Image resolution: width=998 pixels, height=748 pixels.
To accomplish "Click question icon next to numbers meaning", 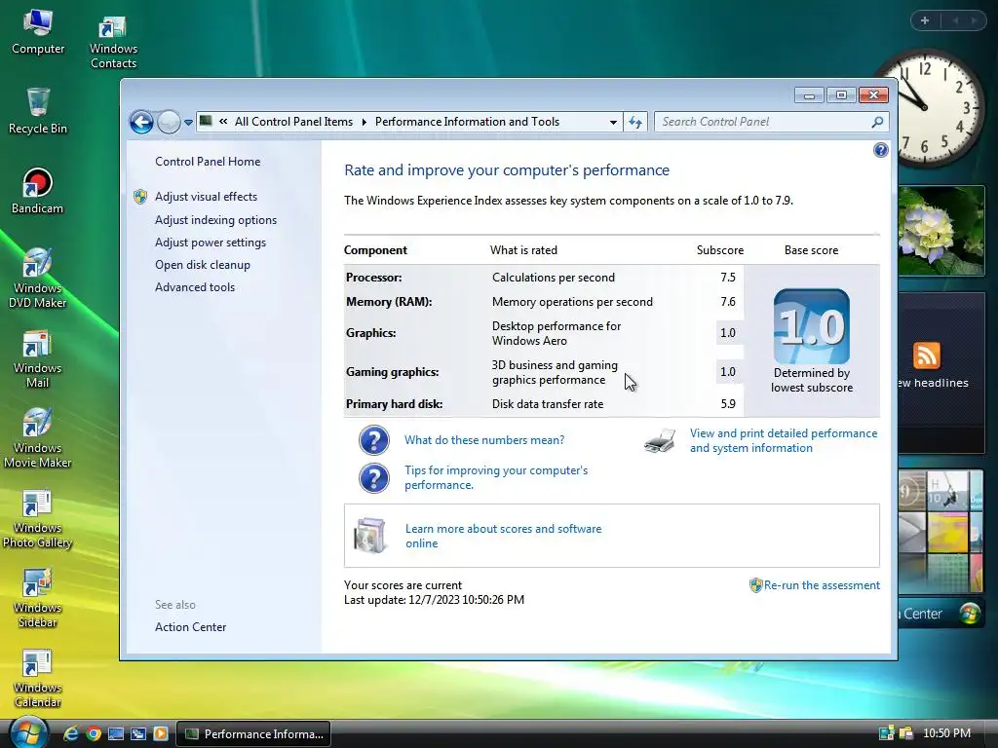I will 374,440.
